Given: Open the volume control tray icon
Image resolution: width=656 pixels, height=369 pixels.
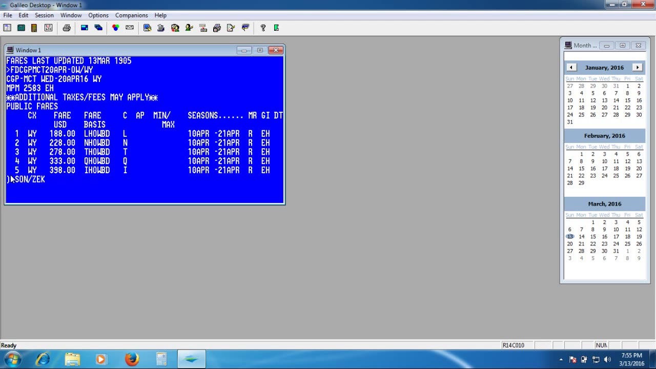Looking at the screenshot, I should [607, 360].
